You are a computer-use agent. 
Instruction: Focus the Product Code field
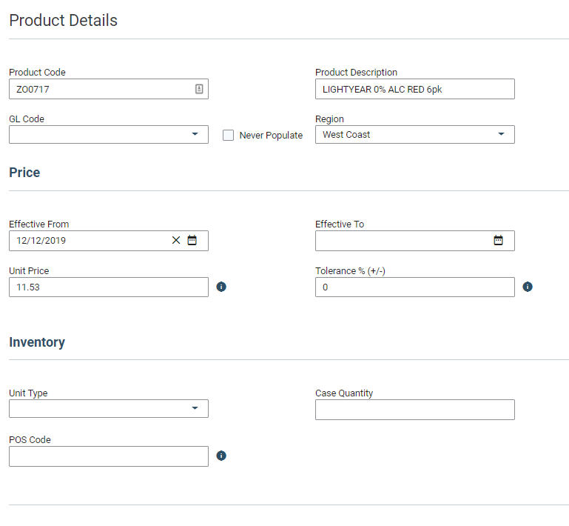[100, 89]
